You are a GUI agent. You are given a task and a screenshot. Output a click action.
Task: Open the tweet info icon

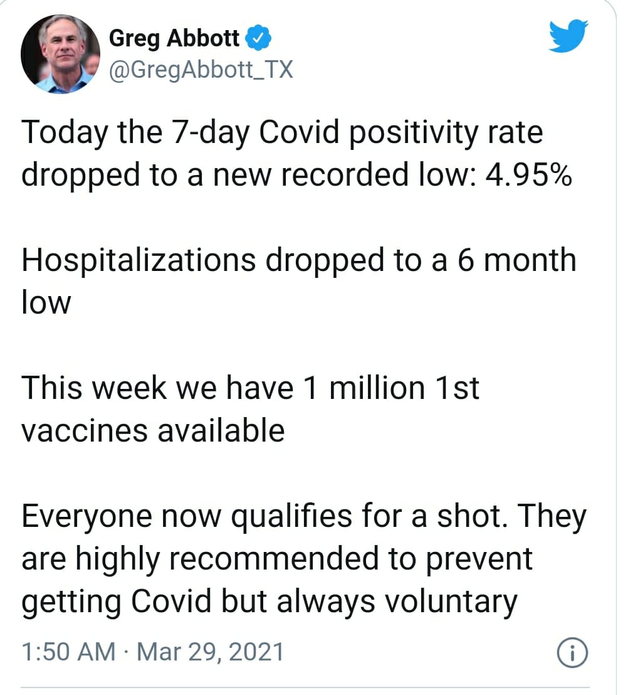tap(572, 652)
